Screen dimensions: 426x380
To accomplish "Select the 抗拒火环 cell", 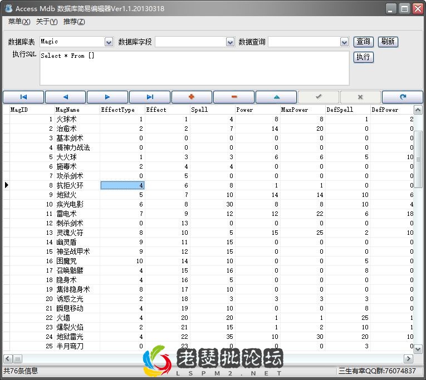I will click(x=77, y=185).
